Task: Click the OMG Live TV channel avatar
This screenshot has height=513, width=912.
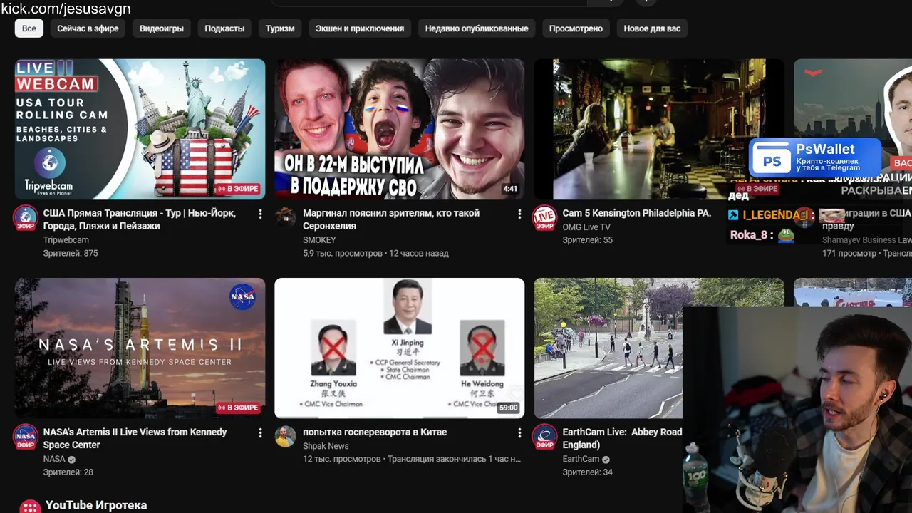Action: [545, 218]
